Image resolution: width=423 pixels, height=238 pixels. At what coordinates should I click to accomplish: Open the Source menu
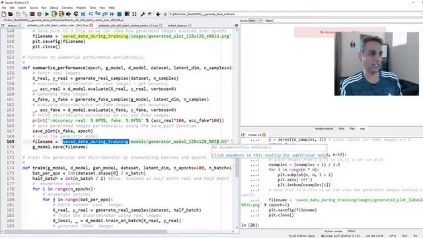click(x=34, y=8)
